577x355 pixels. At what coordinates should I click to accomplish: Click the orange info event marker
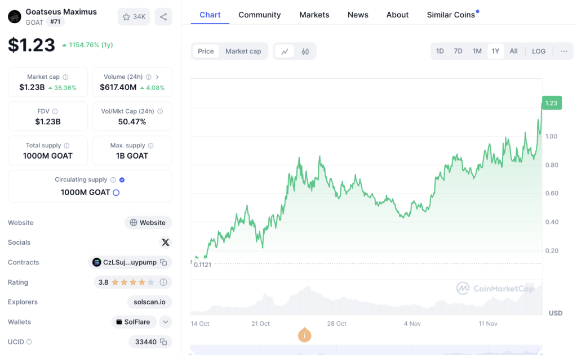pos(305,335)
